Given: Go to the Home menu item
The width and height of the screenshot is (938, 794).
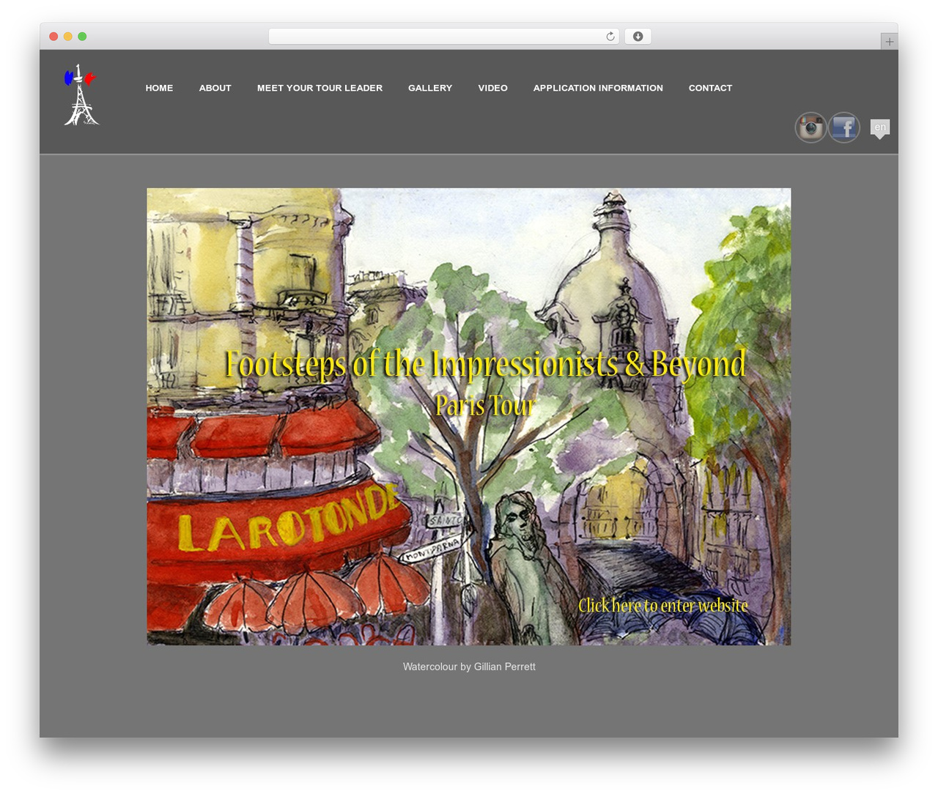Looking at the screenshot, I should (x=159, y=88).
